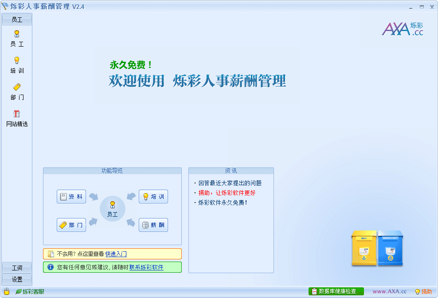Open the 部门 tag icon in sidebar
Image resolution: width=438 pixels, height=298 pixels.
coord(17,87)
